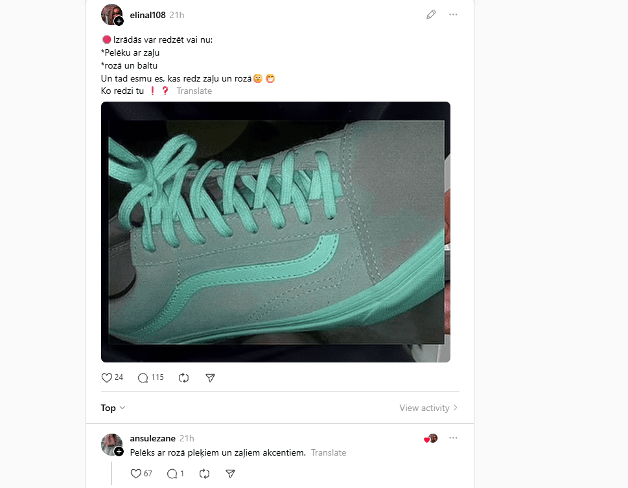
Task: Open the post's three-dot options menu
Action: (x=453, y=14)
